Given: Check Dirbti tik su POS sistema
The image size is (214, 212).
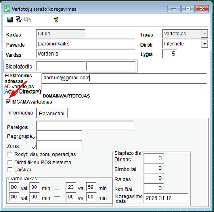Looking at the screenshot, I should (10, 162).
